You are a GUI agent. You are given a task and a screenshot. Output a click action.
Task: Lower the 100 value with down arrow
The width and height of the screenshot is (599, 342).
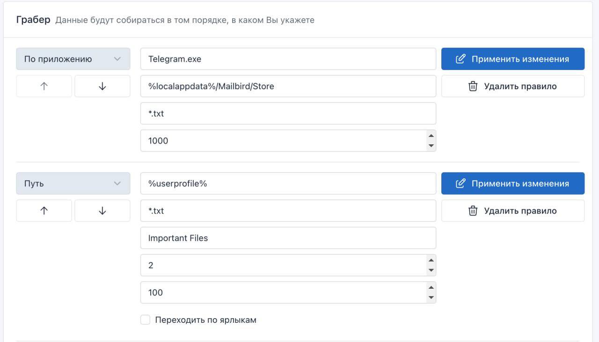pyautogui.click(x=431, y=297)
